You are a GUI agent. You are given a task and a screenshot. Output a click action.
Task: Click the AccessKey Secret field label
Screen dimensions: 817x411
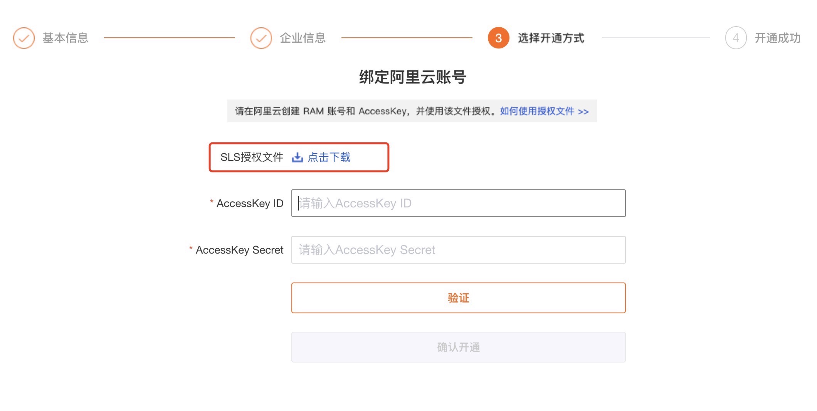click(239, 250)
